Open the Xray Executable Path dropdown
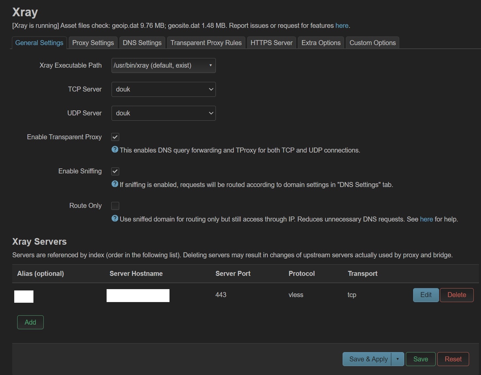The height and width of the screenshot is (375, 481). pyautogui.click(x=164, y=66)
